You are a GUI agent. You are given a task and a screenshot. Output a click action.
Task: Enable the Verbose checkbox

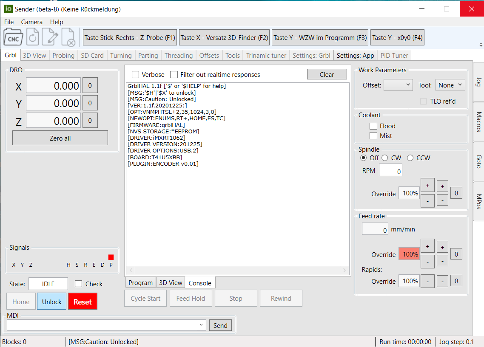[136, 75]
